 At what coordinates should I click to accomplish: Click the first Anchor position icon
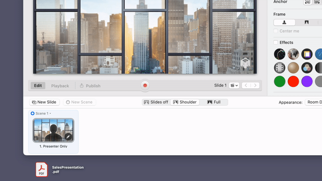[308, 2]
